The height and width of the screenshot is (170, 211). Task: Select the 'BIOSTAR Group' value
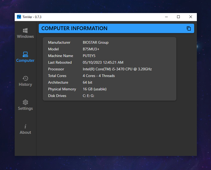96,42
